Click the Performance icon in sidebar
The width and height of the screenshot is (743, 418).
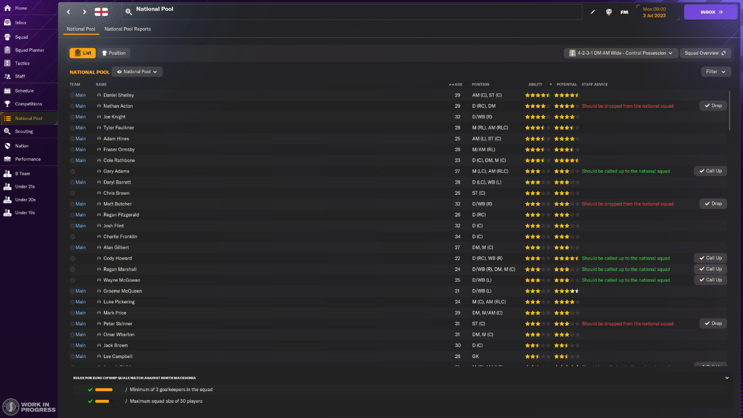7,159
